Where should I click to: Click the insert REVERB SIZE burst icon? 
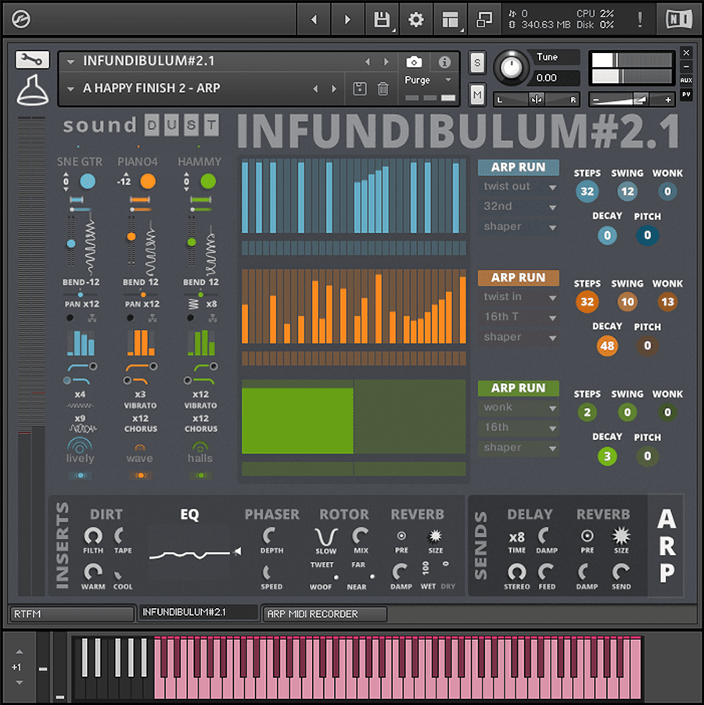point(435,536)
